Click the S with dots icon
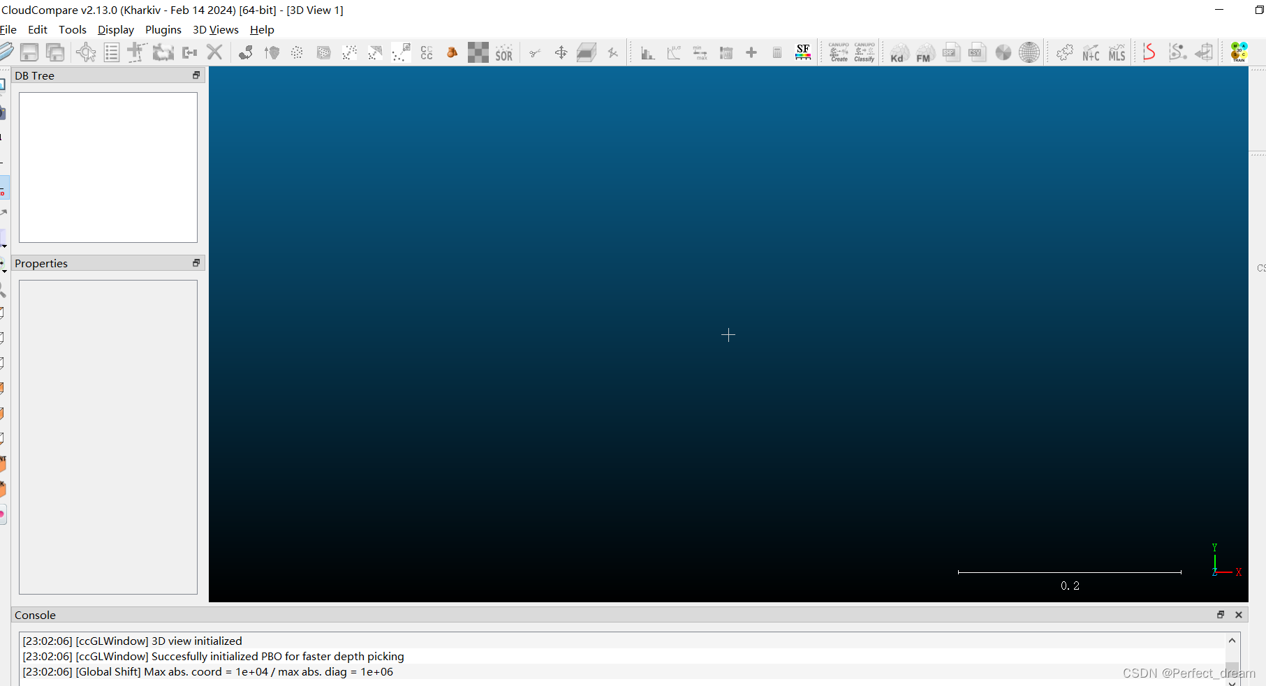This screenshot has width=1266, height=686. pyautogui.click(x=1177, y=52)
